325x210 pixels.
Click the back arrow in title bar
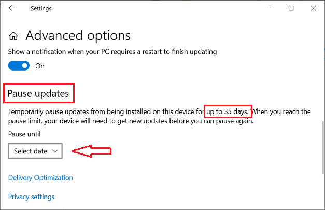coord(12,8)
